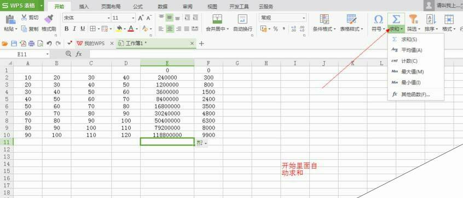This screenshot has width=463, height=198.
Task: Toggle italic formatting button
Action: (74, 28)
